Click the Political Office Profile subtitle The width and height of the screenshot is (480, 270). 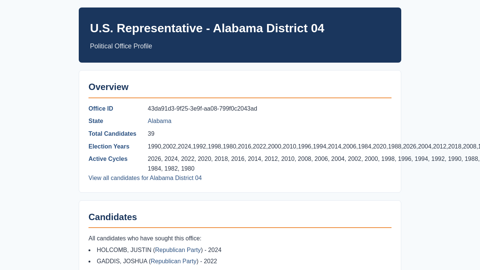point(121,46)
